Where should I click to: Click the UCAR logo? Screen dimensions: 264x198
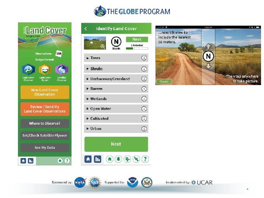(x=202, y=182)
